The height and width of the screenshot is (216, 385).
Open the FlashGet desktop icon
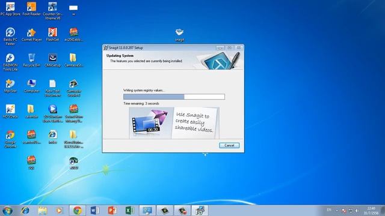click(x=52, y=35)
